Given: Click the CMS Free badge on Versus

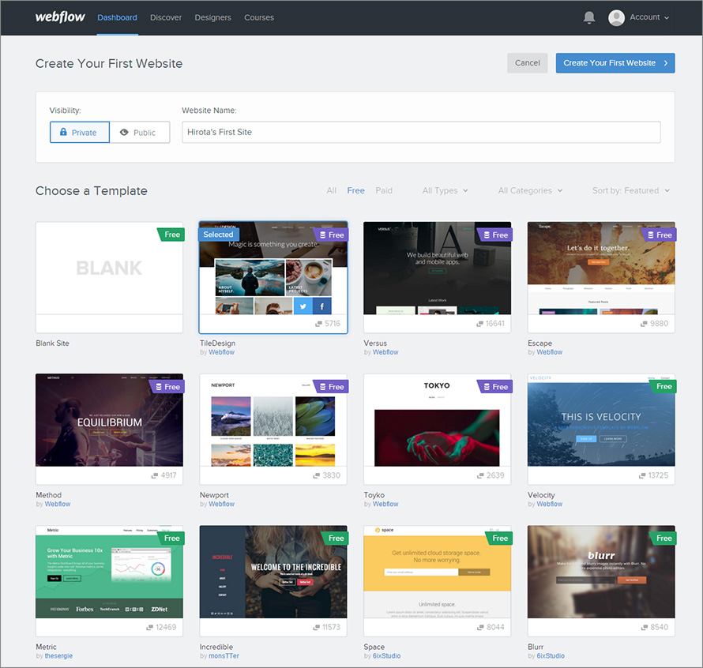Looking at the screenshot, I should [x=495, y=235].
